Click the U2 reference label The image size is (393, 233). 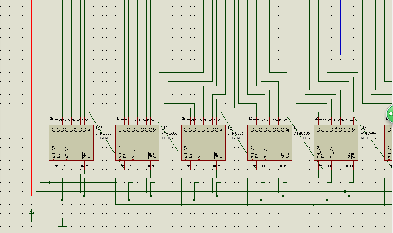click(99, 128)
